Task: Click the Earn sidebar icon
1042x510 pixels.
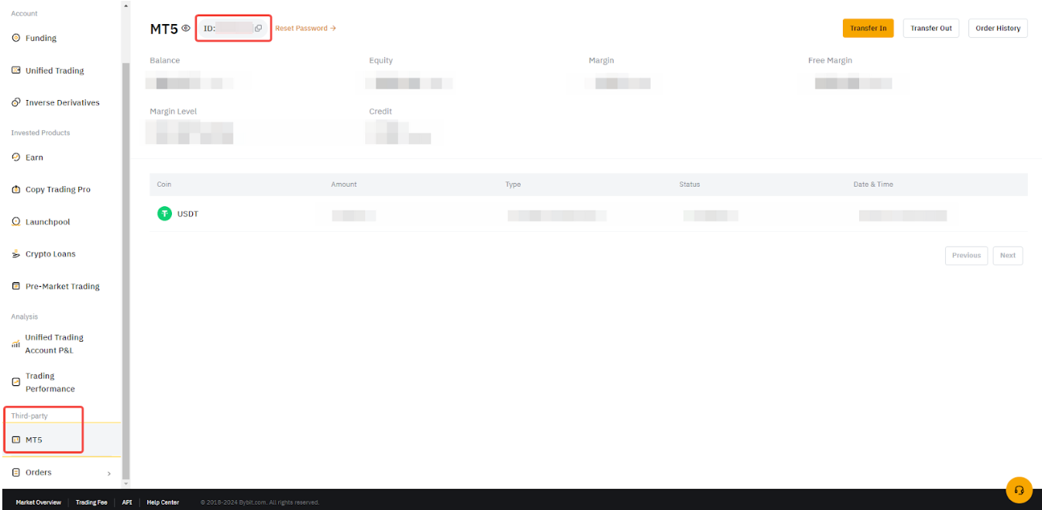Action: [16, 157]
